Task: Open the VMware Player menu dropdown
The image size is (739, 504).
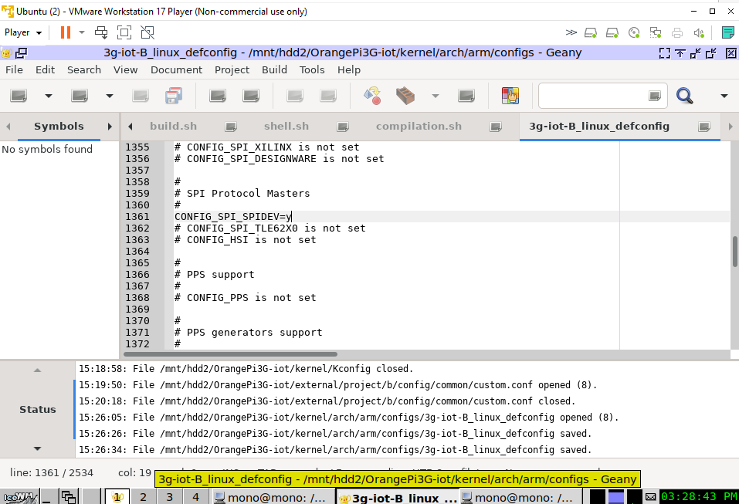Action: pos(23,32)
